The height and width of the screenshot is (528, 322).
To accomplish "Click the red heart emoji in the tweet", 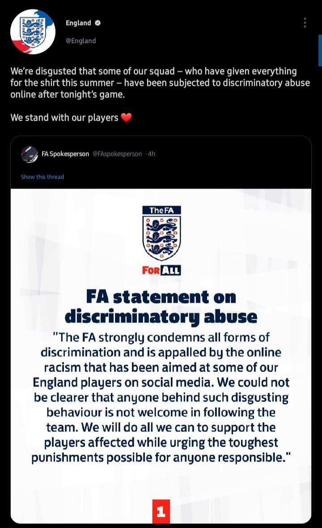I will 126,117.
